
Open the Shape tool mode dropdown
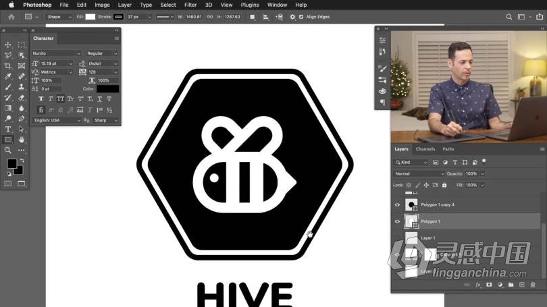click(59, 17)
